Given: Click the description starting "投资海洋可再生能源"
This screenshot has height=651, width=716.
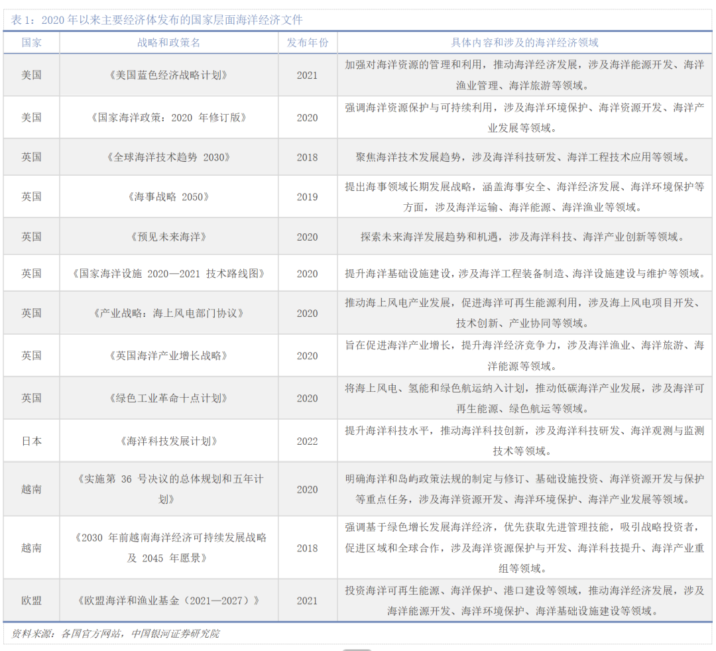Looking at the screenshot, I should (x=524, y=601).
